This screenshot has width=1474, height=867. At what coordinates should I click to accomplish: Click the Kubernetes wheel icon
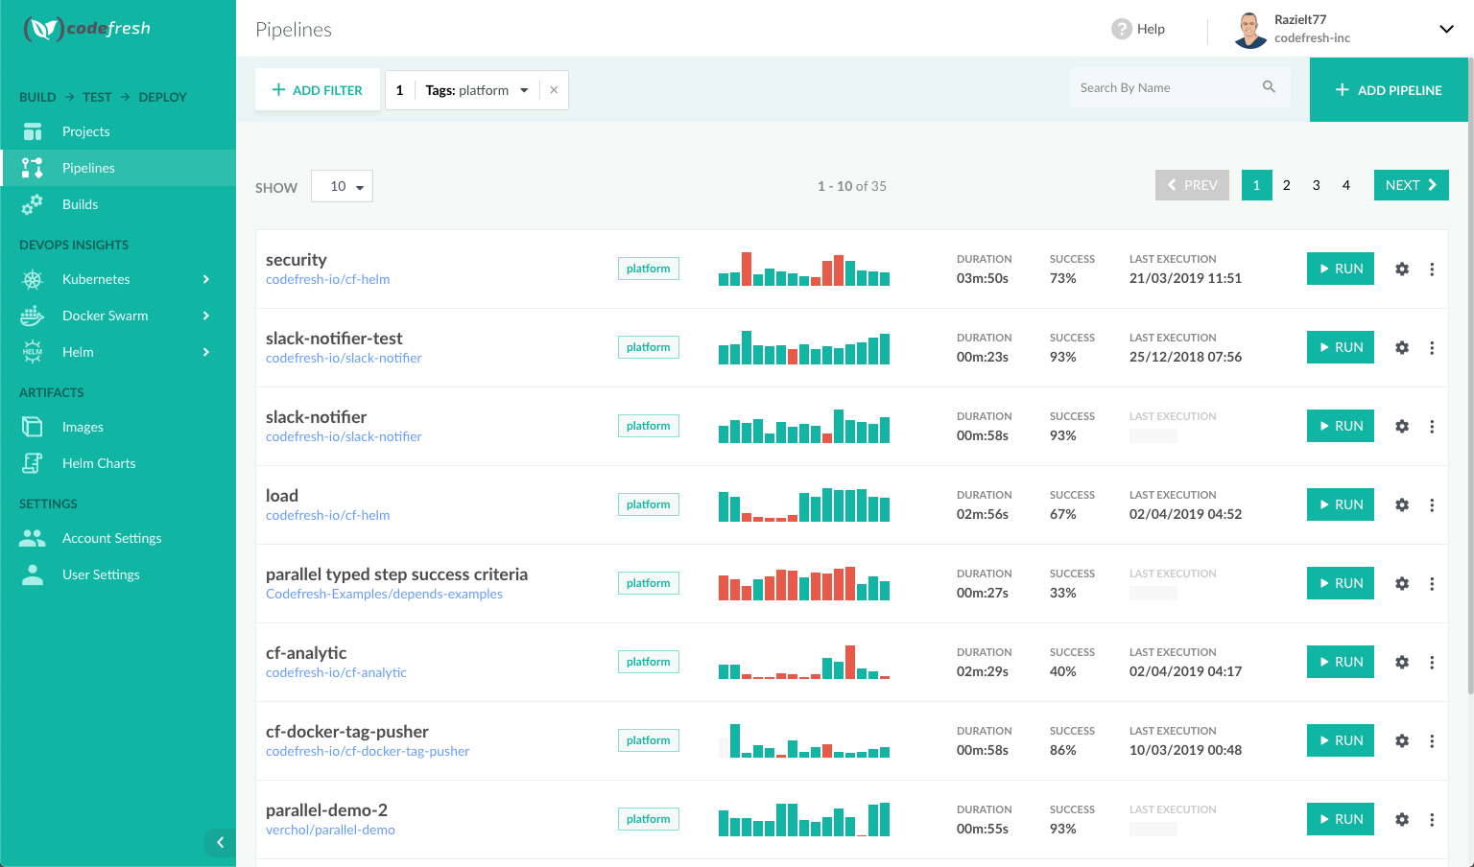pyautogui.click(x=33, y=279)
